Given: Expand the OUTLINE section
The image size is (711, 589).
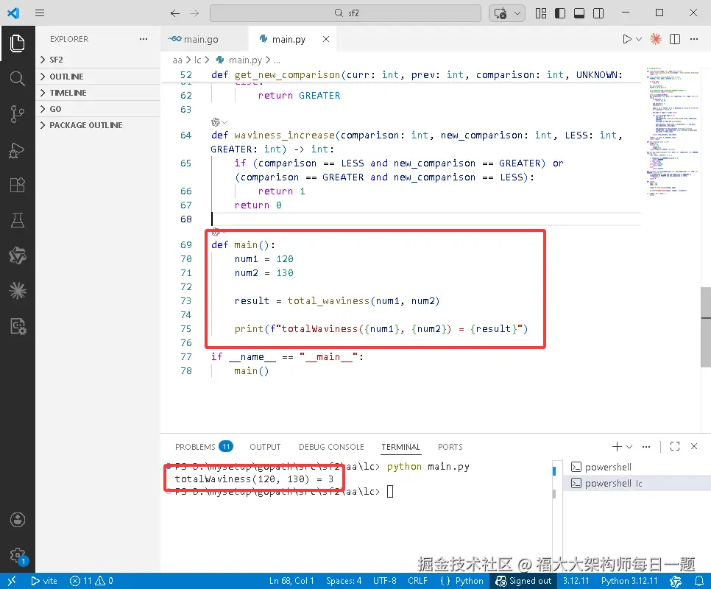Looking at the screenshot, I should point(98,76).
